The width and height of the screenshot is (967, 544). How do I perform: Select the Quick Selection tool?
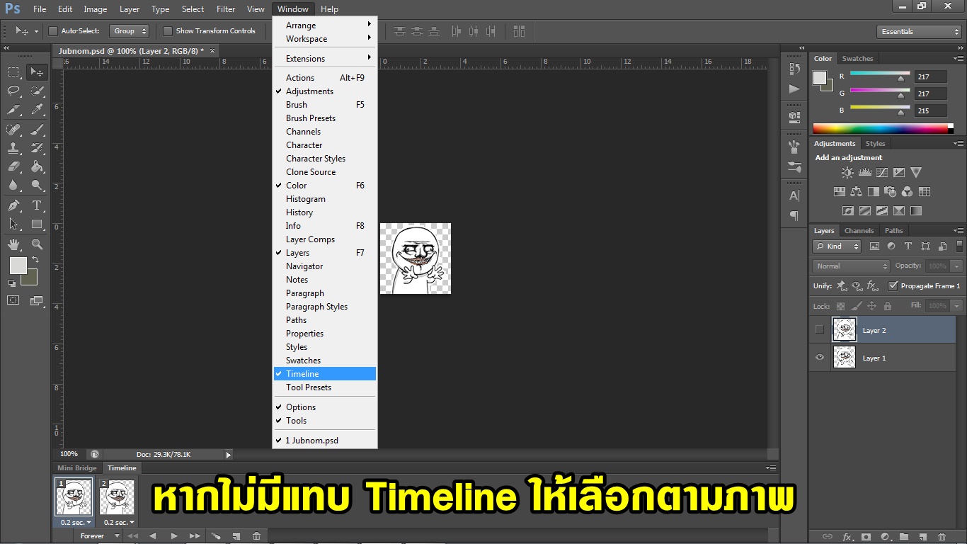[x=38, y=91]
